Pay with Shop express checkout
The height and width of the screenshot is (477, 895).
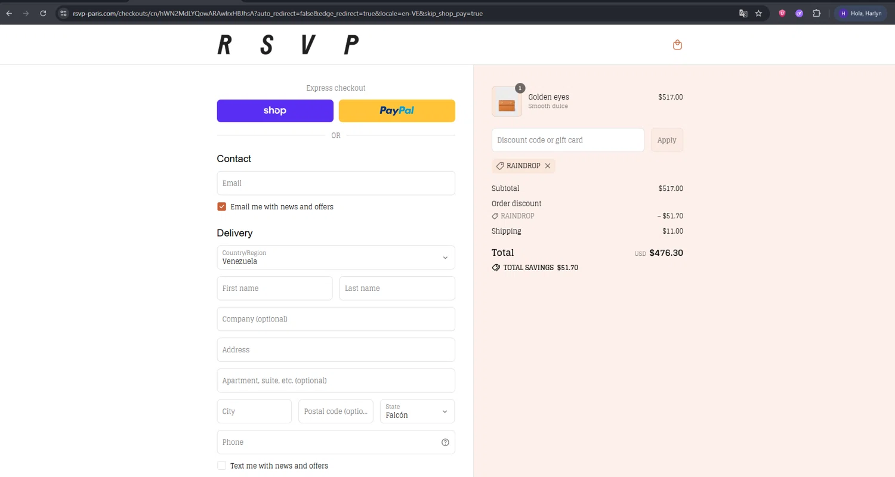point(275,111)
